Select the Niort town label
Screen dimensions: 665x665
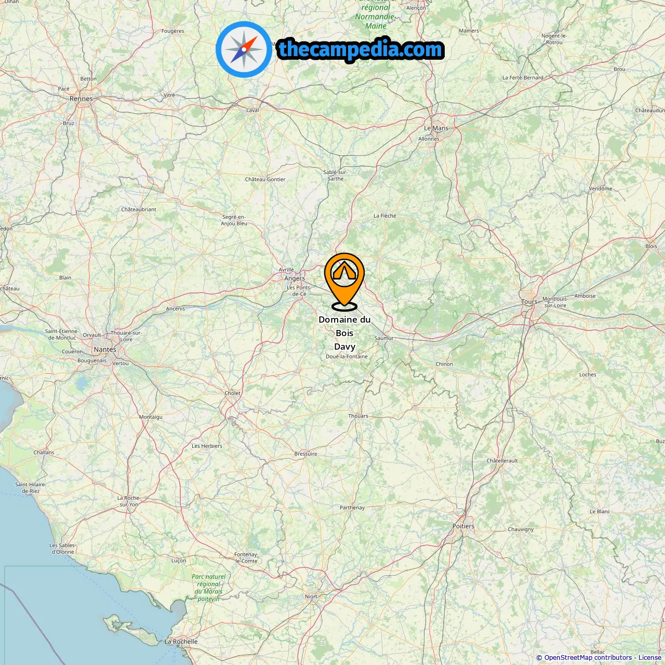pyautogui.click(x=311, y=596)
